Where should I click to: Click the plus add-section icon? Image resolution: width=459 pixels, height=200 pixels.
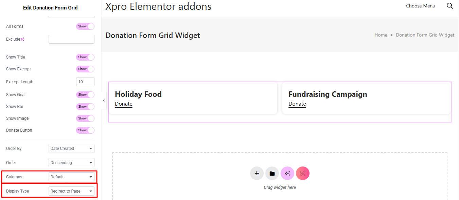click(x=257, y=173)
